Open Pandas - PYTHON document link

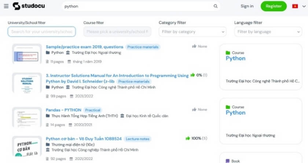(63, 110)
